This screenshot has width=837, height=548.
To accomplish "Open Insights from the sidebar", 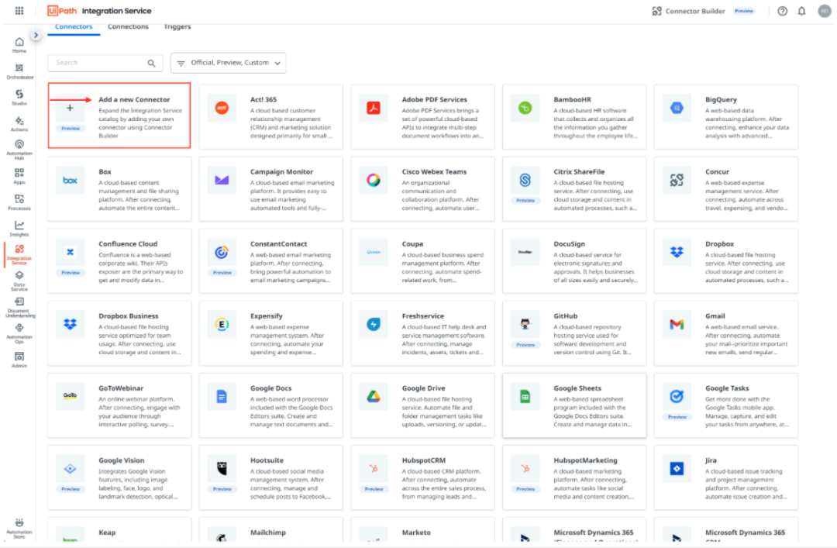I will [19, 228].
